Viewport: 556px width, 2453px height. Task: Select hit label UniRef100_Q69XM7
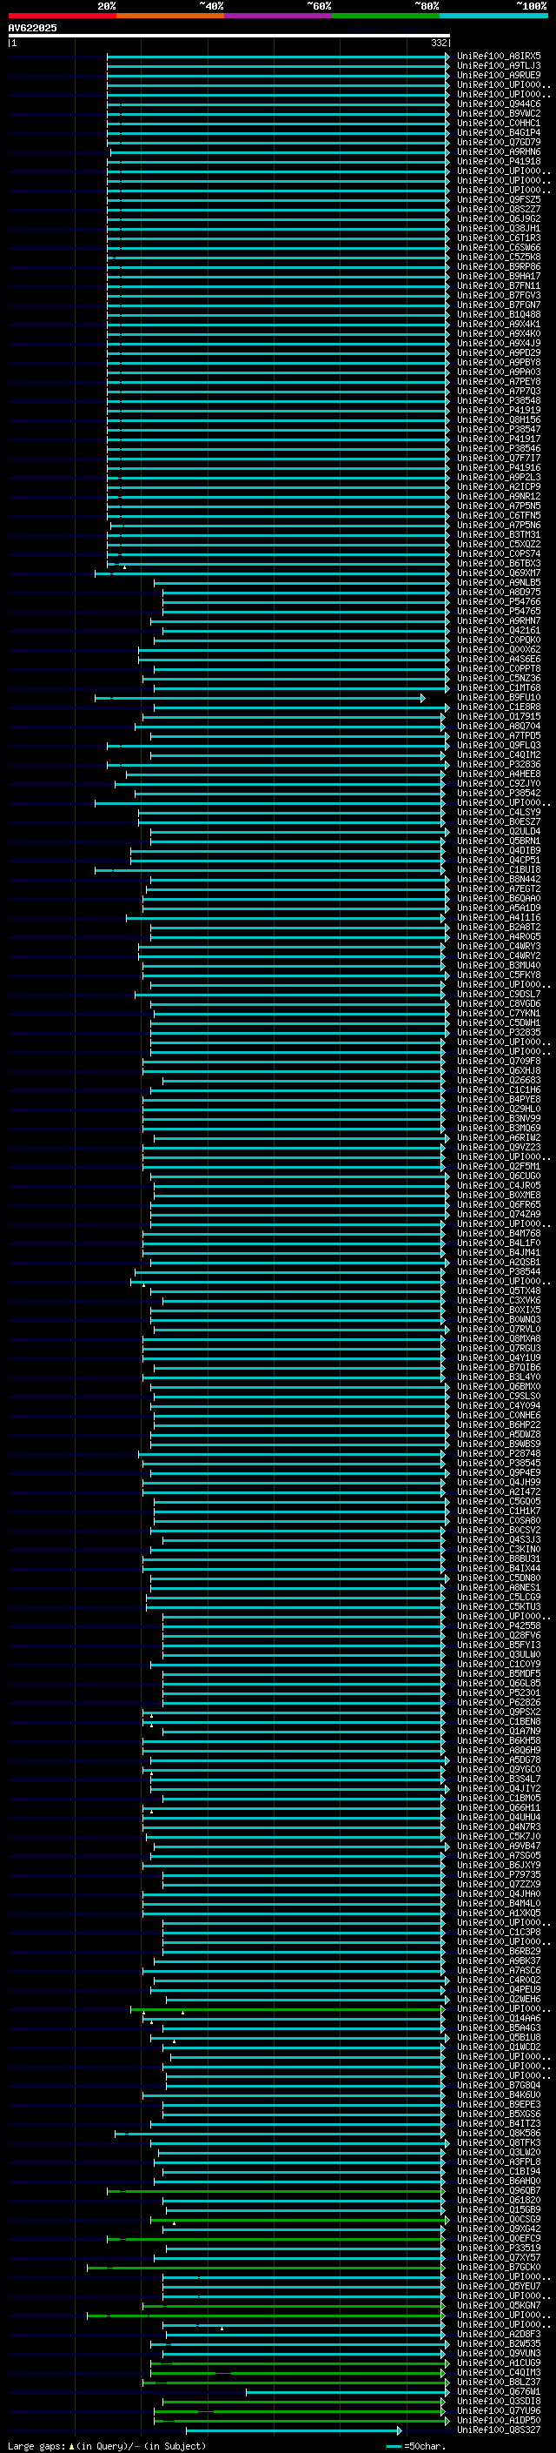click(x=499, y=573)
